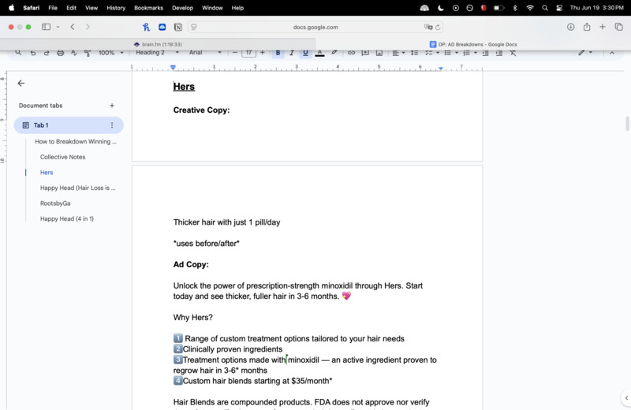631x410 pixels.
Task: Decrease the indent
Action: [x=485, y=53]
